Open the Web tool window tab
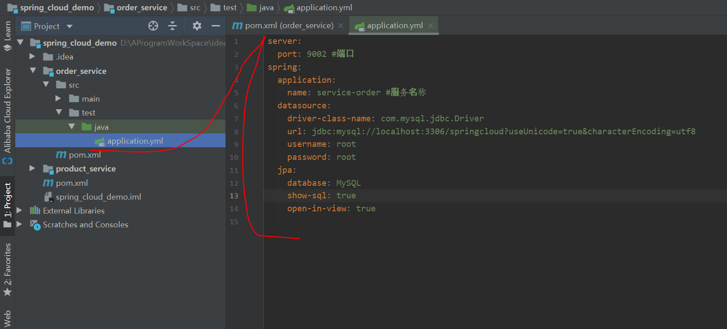 (7, 319)
